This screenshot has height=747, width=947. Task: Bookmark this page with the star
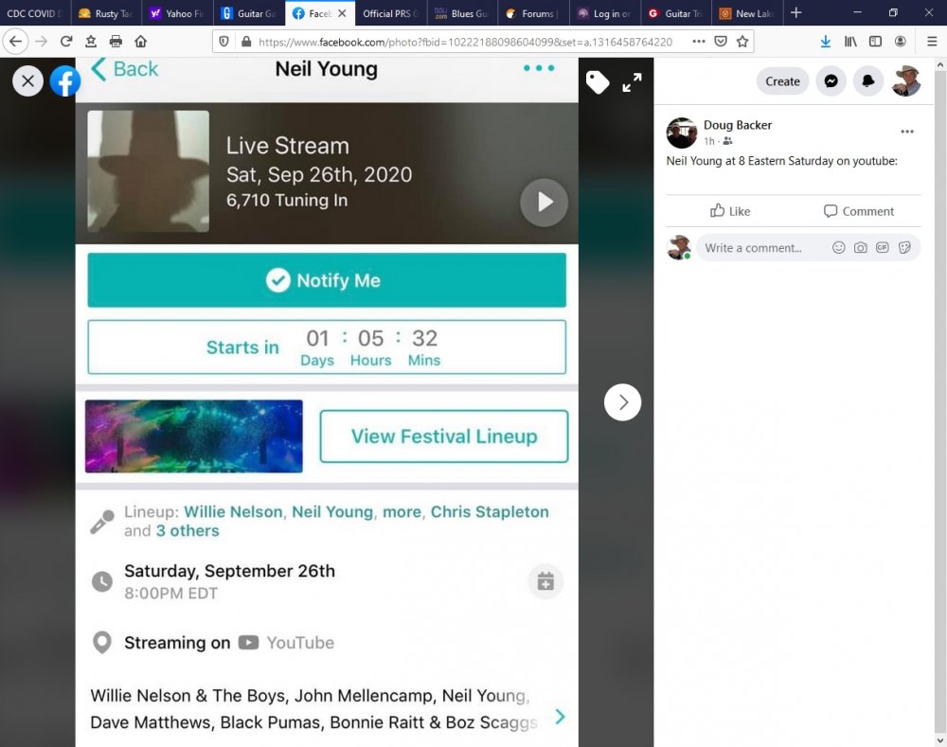click(742, 41)
